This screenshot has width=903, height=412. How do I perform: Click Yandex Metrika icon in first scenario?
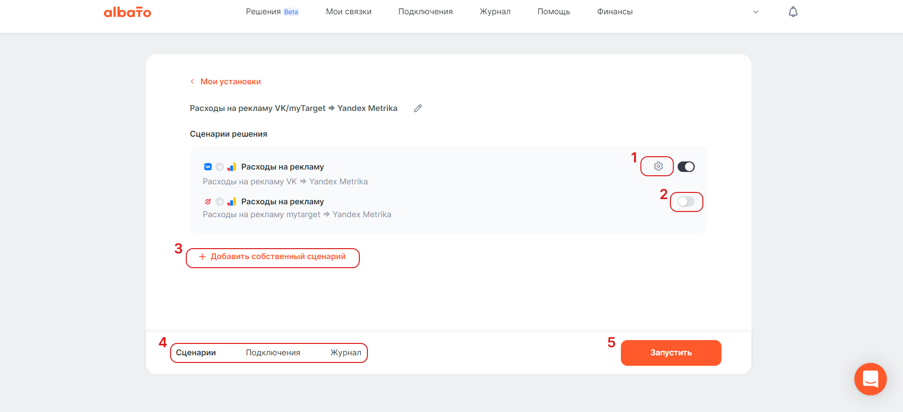tap(232, 167)
